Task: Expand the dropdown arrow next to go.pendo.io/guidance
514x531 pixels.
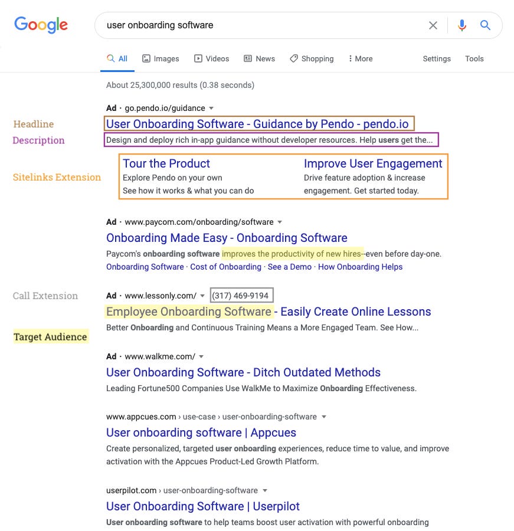Action: pos(211,109)
